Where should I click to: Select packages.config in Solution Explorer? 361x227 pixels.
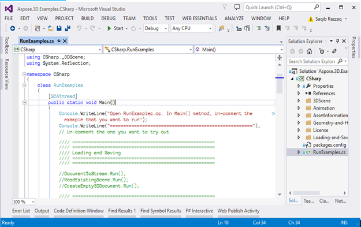tap(329, 145)
